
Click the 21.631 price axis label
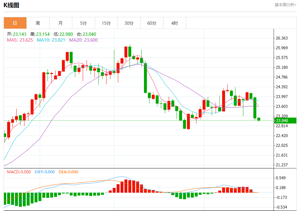point(282,155)
